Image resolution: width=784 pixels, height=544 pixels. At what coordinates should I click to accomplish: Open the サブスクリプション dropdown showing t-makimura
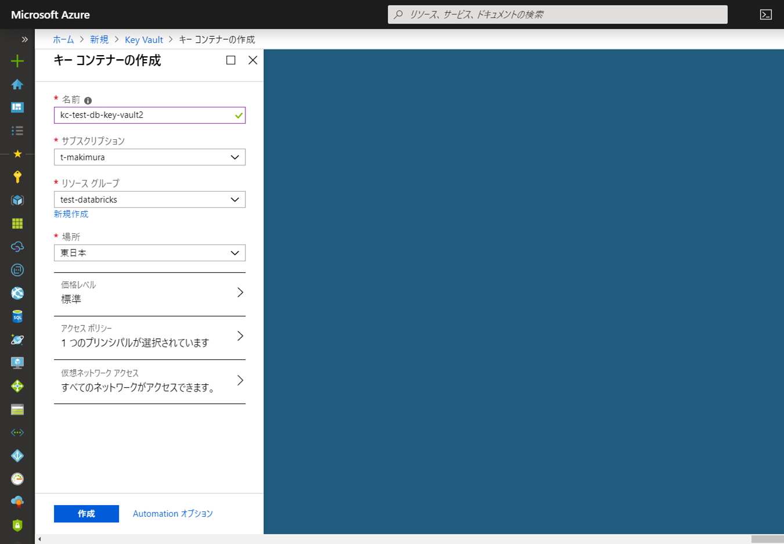tap(150, 157)
